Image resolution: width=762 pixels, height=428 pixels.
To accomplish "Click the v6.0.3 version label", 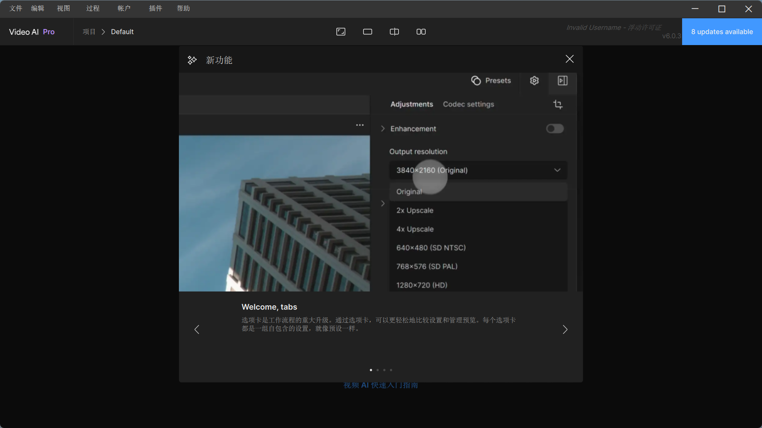I will [x=671, y=36].
